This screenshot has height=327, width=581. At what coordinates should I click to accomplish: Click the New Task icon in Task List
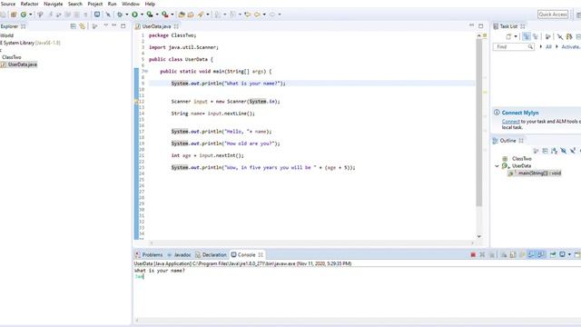pyautogui.click(x=508, y=36)
